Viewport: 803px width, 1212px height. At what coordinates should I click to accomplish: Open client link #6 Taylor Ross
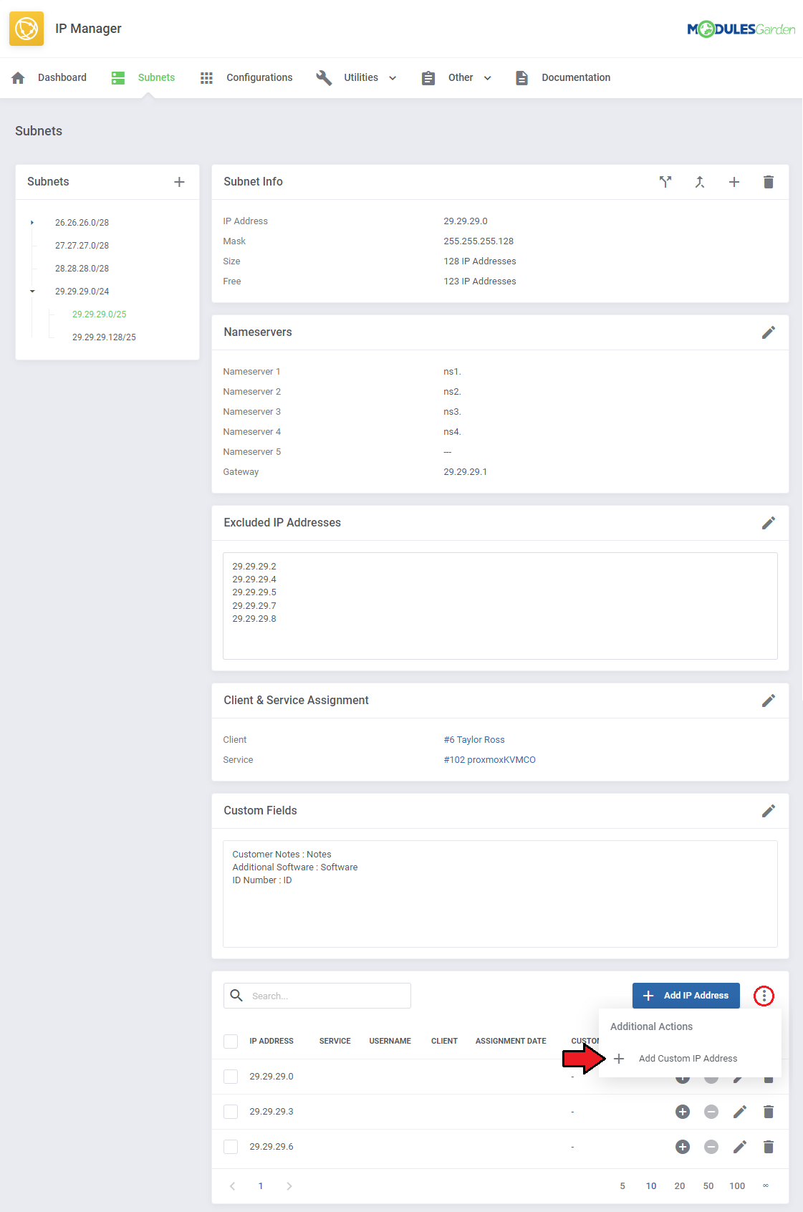[474, 740]
